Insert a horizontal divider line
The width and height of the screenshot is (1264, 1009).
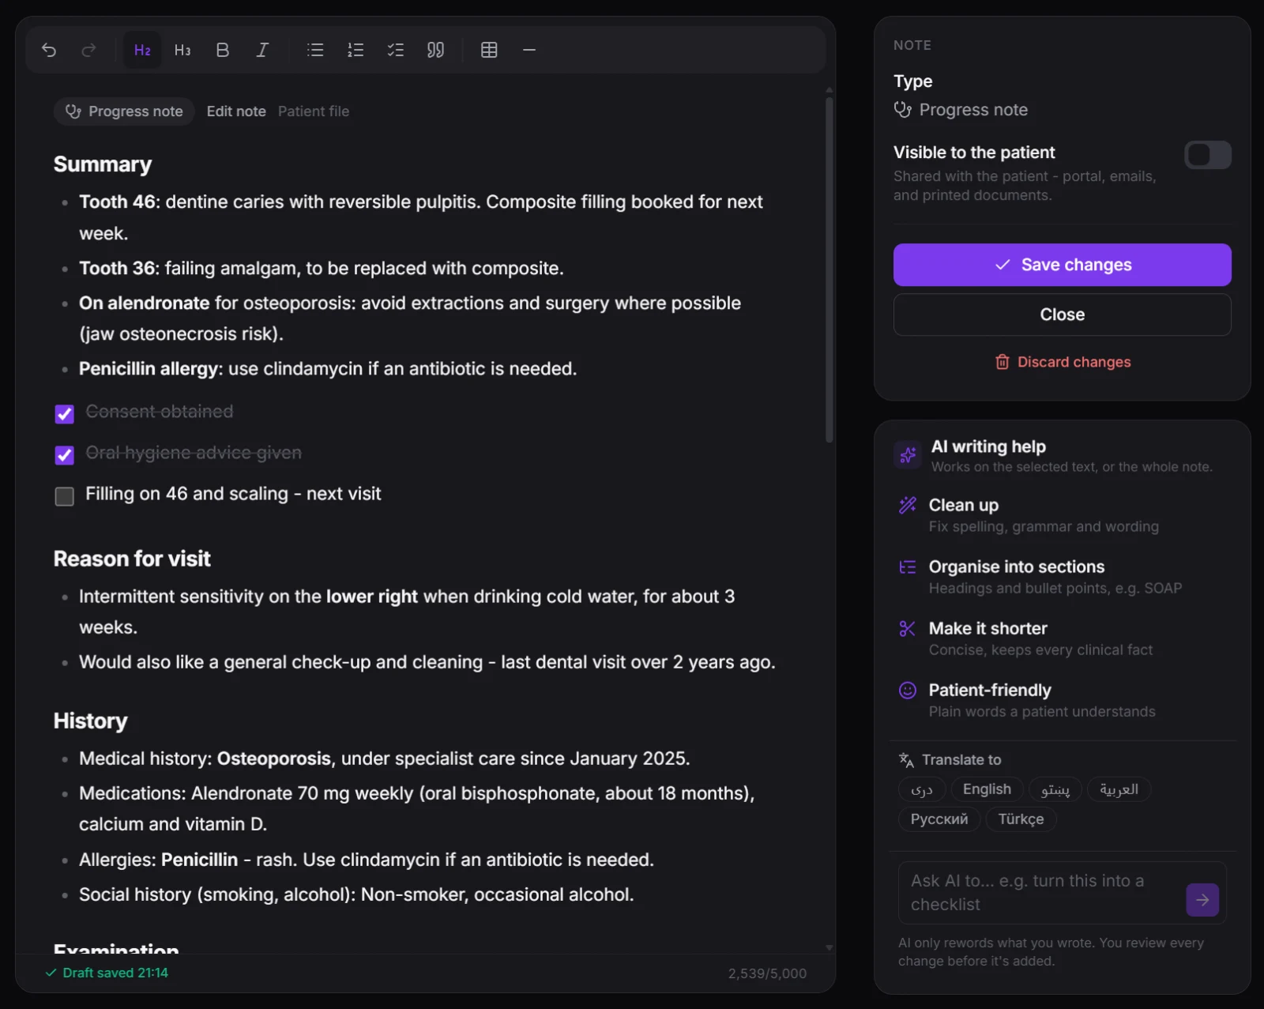point(529,50)
